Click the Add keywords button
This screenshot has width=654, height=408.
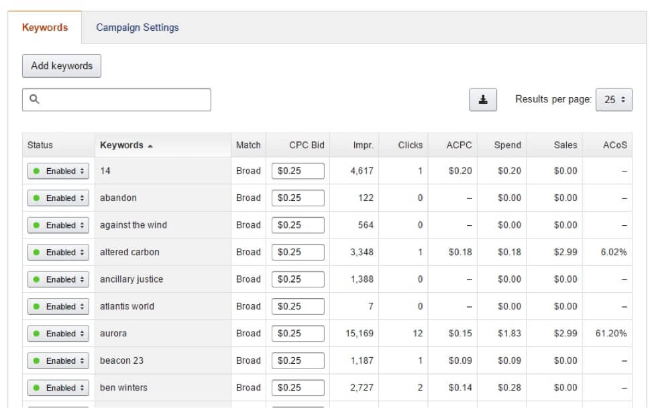coord(62,66)
